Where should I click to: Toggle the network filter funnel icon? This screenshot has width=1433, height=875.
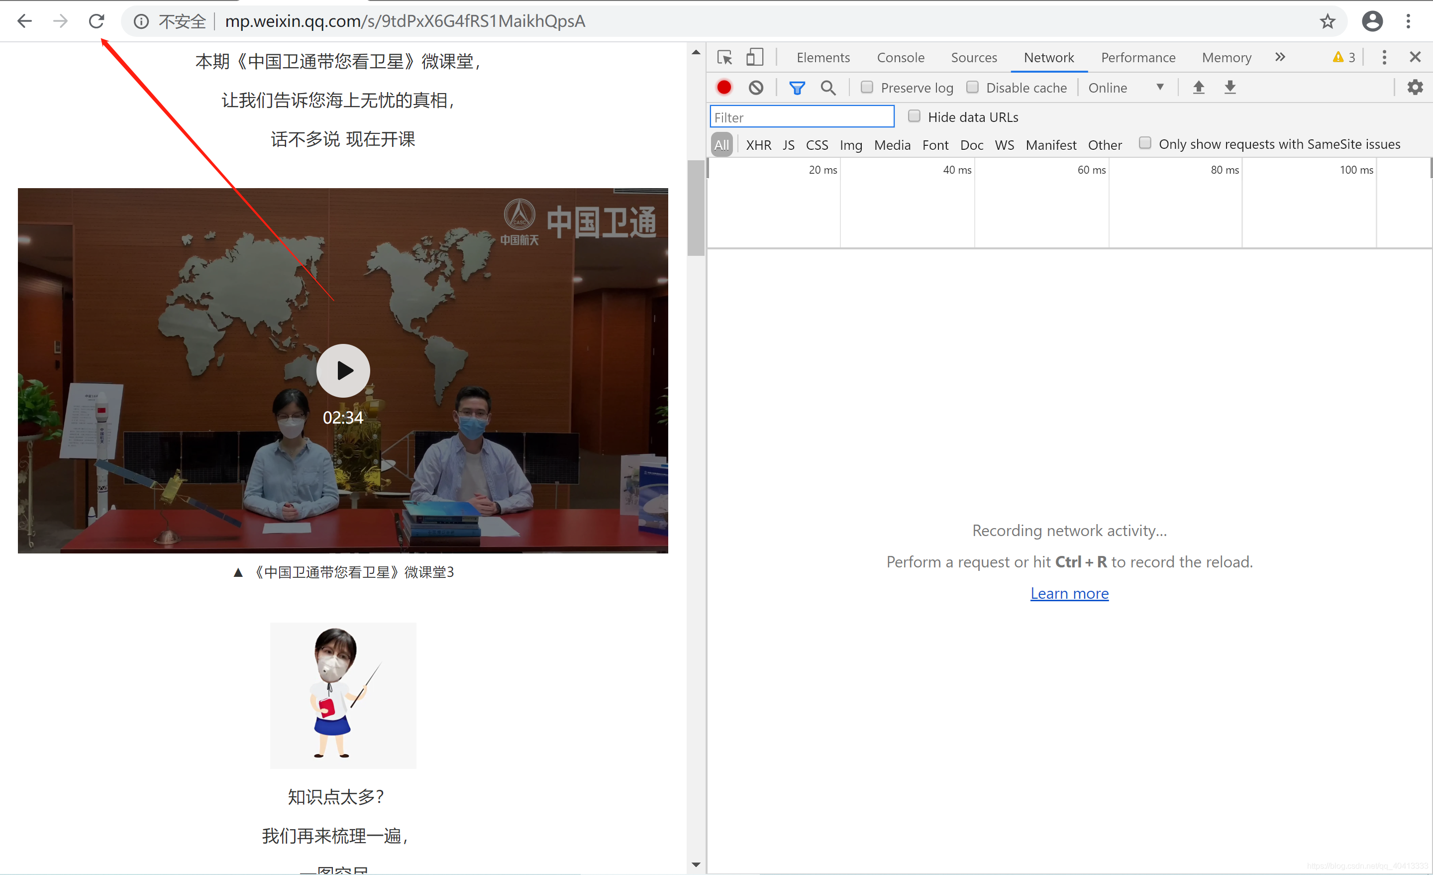click(x=797, y=87)
